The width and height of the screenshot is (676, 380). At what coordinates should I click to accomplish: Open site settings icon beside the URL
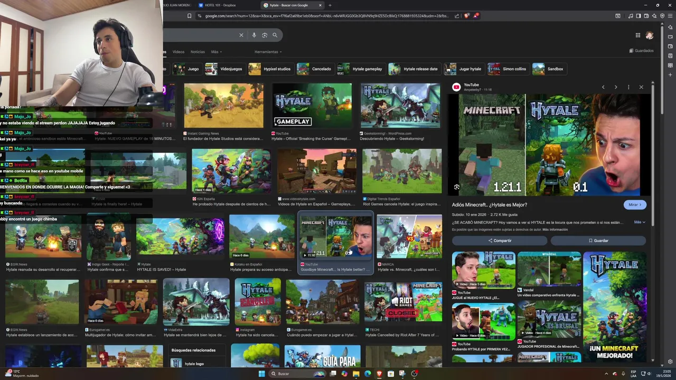point(200,16)
